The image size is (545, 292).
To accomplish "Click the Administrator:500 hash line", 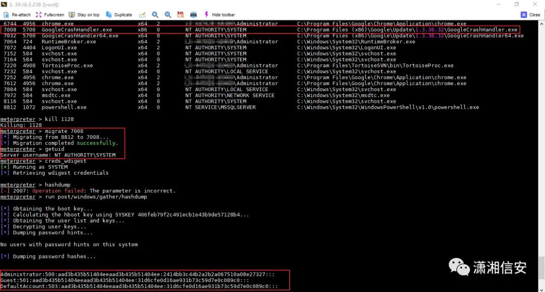I will click(137, 274).
